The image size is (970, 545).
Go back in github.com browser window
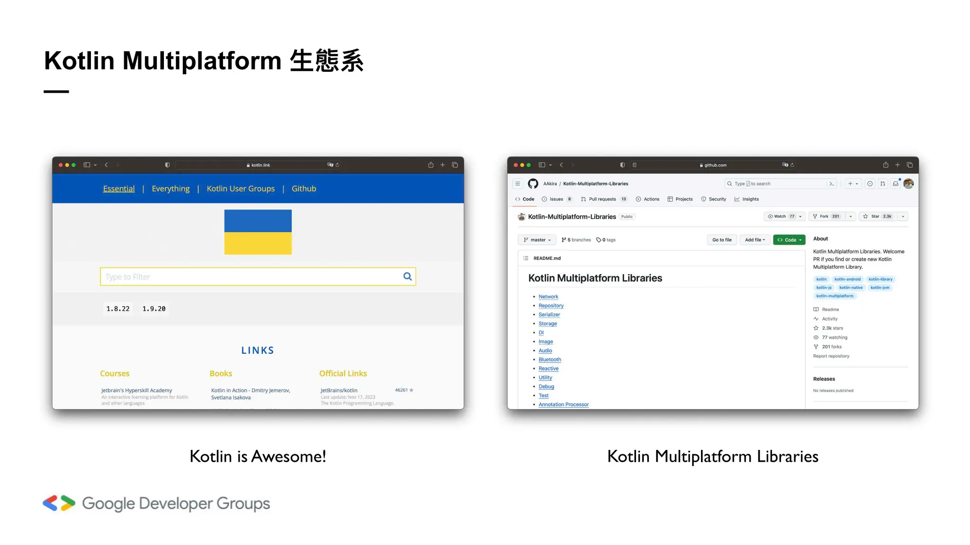click(561, 165)
